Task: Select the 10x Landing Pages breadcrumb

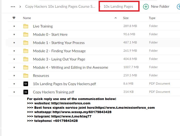Action: [x=118, y=6]
